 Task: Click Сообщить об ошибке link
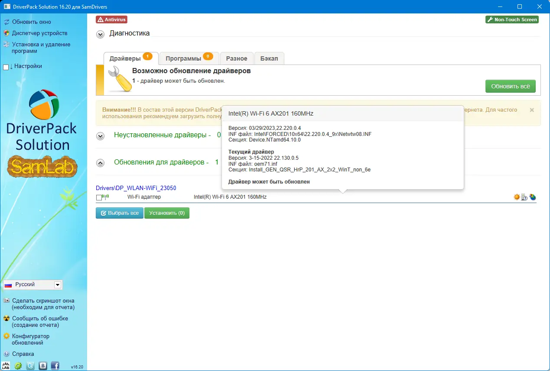40,322
